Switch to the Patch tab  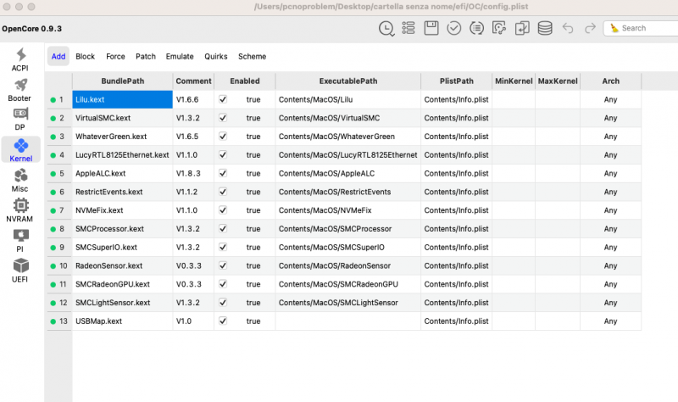tap(146, 57)
